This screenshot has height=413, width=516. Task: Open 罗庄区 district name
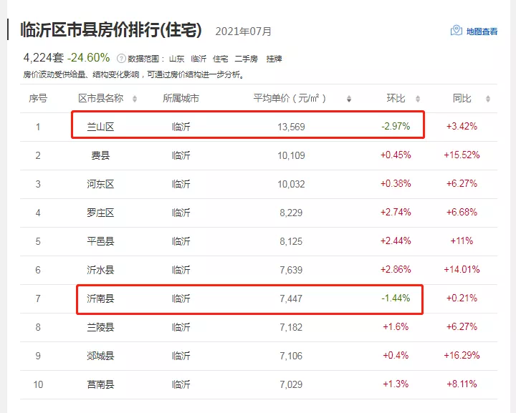pos(100,213)
